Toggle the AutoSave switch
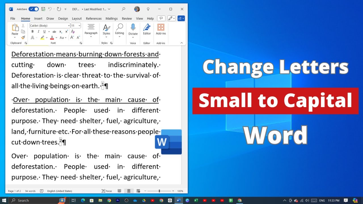The height and width of the screenshot is (204, 363). tap(33, 9)
